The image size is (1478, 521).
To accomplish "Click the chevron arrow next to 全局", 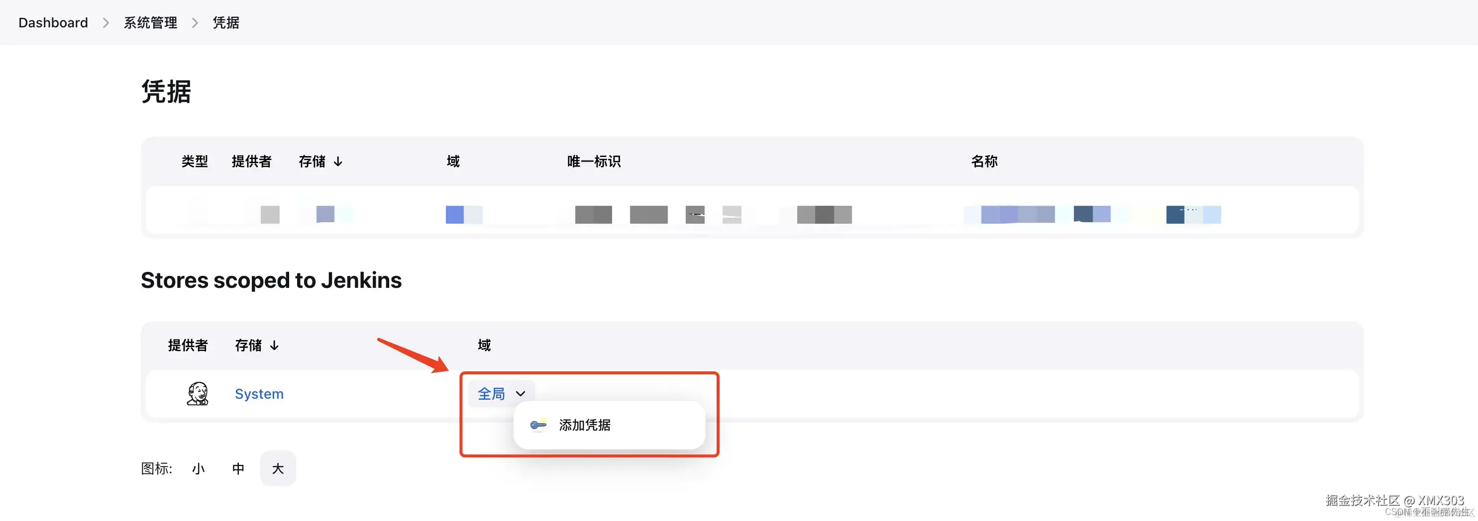I will point(521,393).
